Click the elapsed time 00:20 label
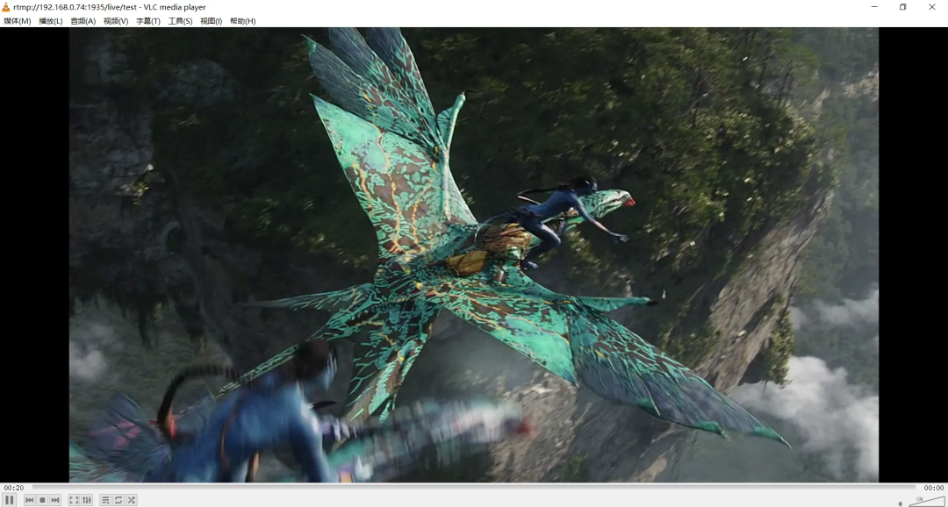This screenshot has height=507, width=948. [14, 488]
